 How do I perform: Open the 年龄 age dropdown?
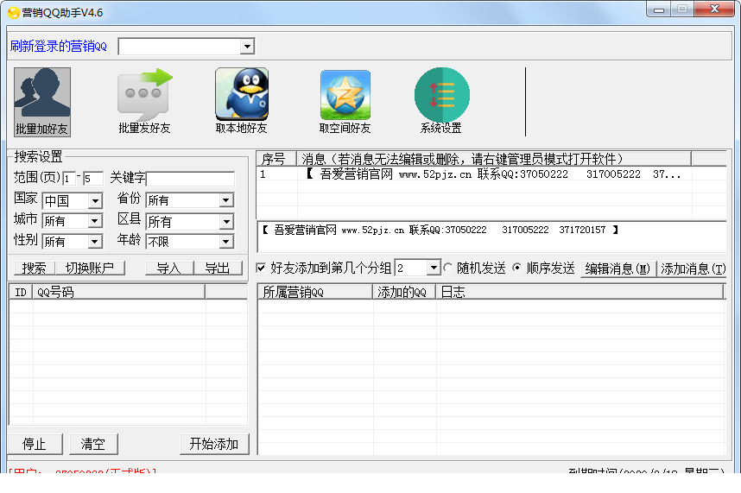click(x=226, y=242)
